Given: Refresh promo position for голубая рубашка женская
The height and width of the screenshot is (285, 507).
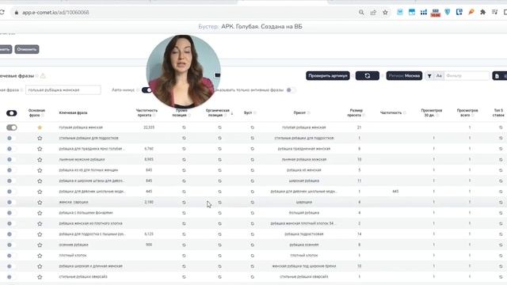Looking at the screenshot, I should pos(184,127).
